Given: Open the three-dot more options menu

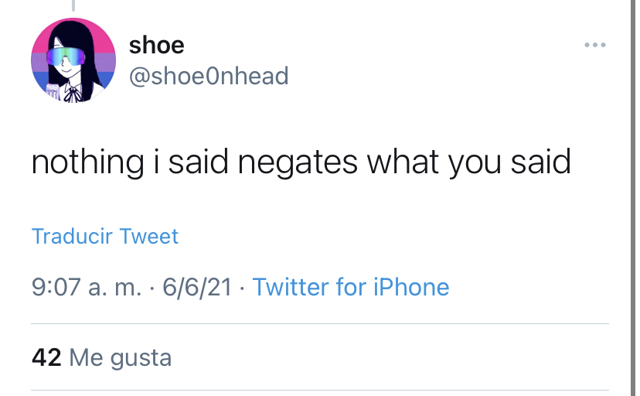Looking at the screenshot, I should point(594,45).
